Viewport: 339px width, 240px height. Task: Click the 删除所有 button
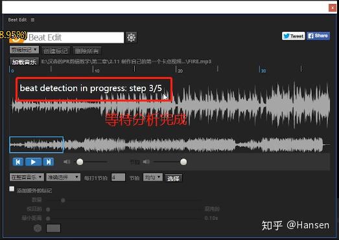coord(87,51)
